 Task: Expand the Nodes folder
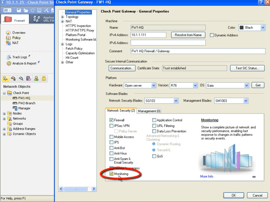click(x=4, y=114)
